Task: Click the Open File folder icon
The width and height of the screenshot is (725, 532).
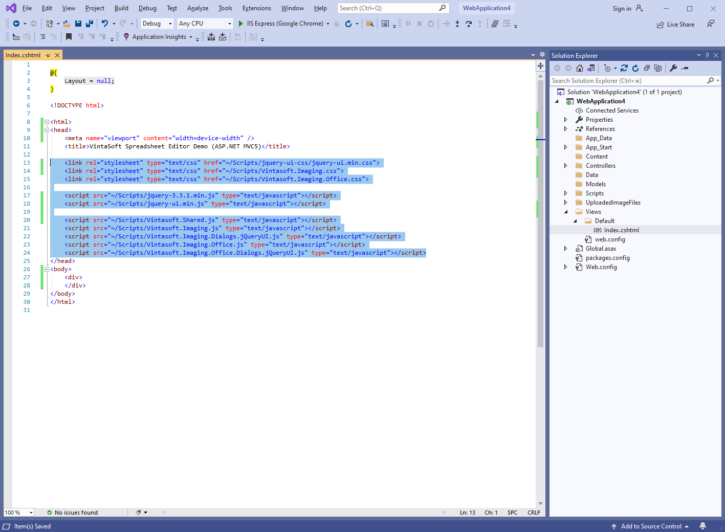Action: click(x=67, y=24)
